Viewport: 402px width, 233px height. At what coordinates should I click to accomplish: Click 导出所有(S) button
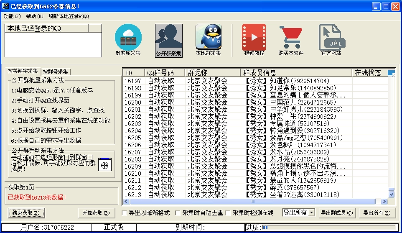coord(377,213)
